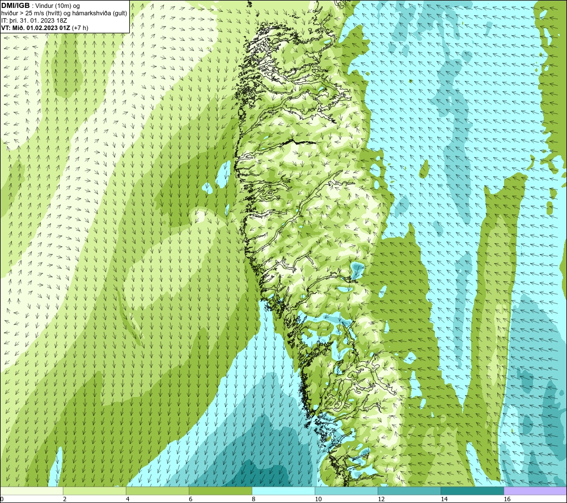Click the 'hviður > 25 m/s' description line

(64, 14)
